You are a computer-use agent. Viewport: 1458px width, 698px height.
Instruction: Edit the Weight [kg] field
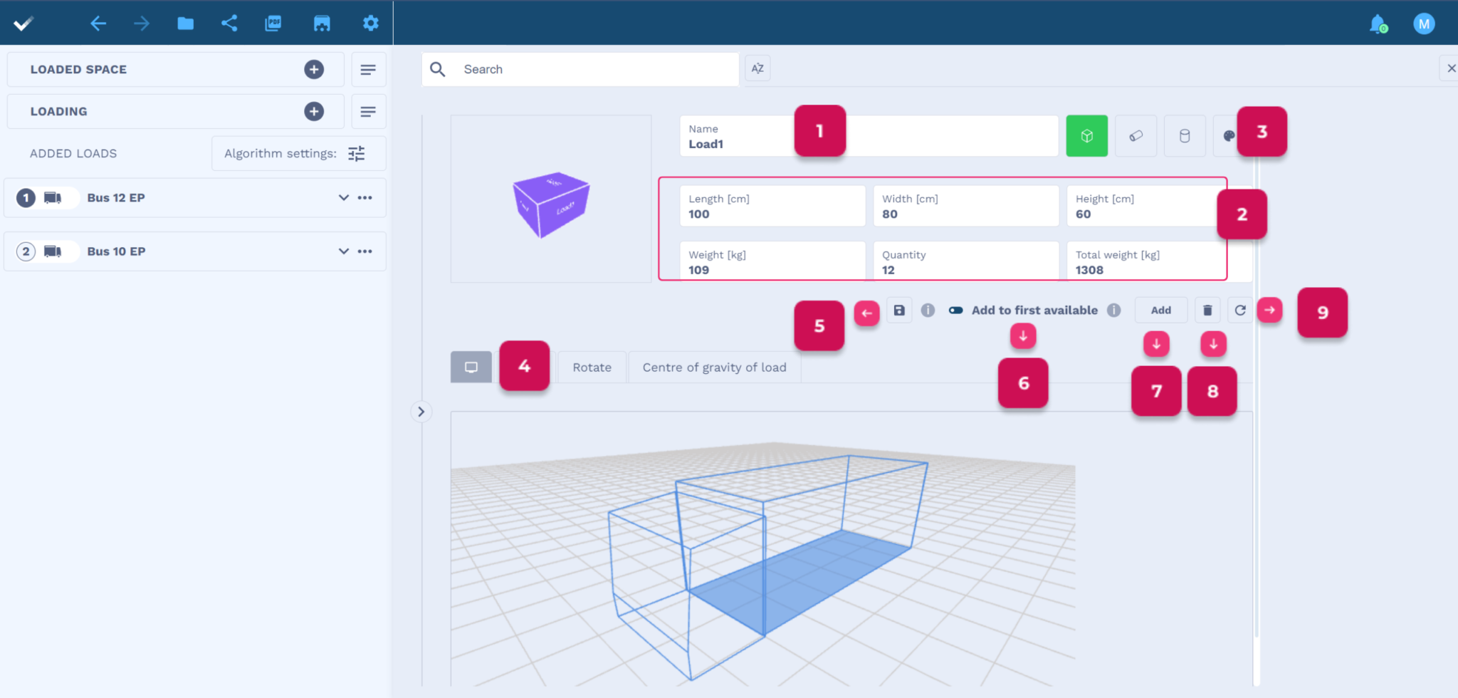pos(772,261)
